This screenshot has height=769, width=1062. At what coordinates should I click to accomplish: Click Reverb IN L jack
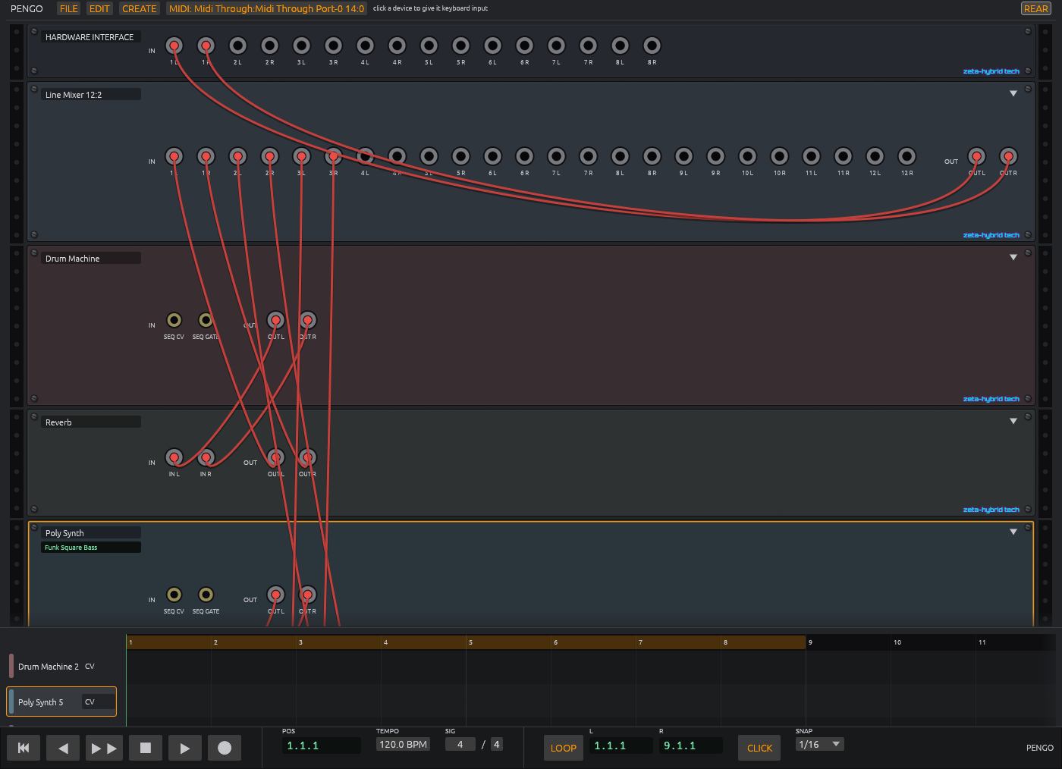tap(174, 457)
